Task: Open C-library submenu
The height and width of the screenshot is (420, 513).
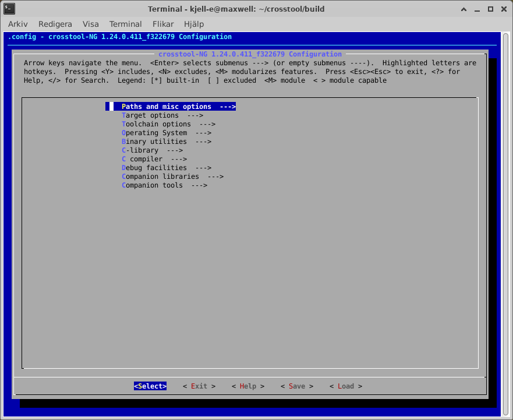Action: click(x=152, y=150)
